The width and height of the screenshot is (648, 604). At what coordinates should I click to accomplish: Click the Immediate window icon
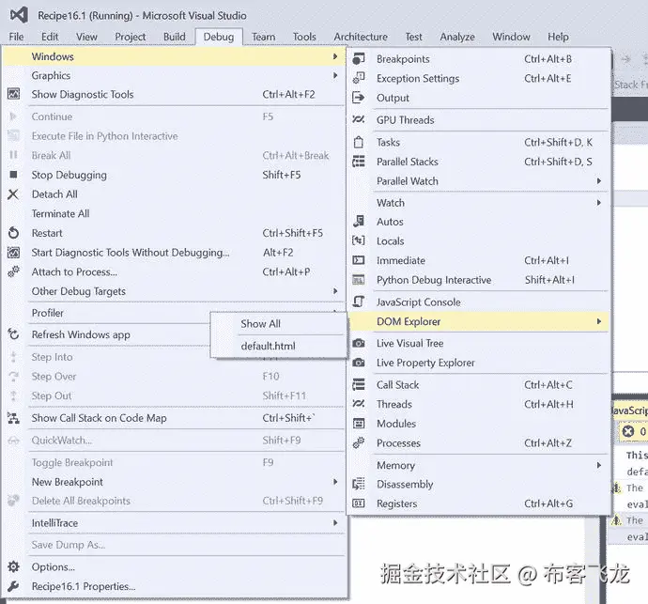click(x=359, y=260)
